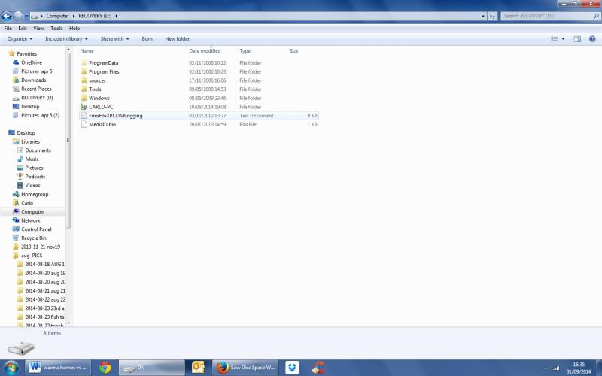The height and width of the screenshot is (376, 602).
Task: Click the New folder button
Action: 177,38
